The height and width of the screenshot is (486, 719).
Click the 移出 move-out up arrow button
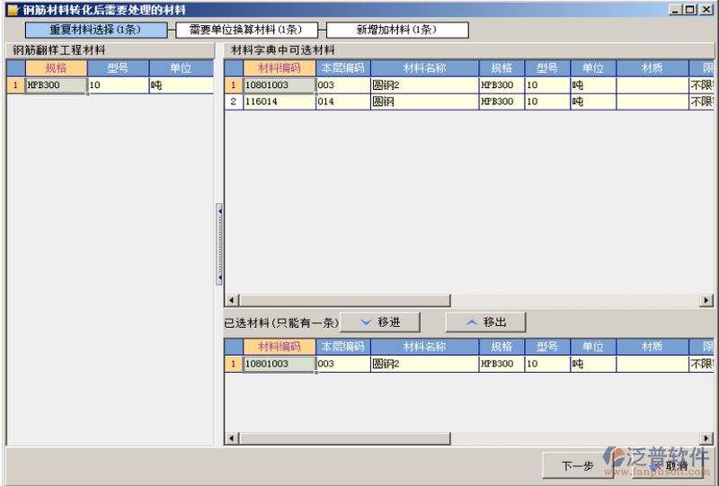tap(486, 323)
